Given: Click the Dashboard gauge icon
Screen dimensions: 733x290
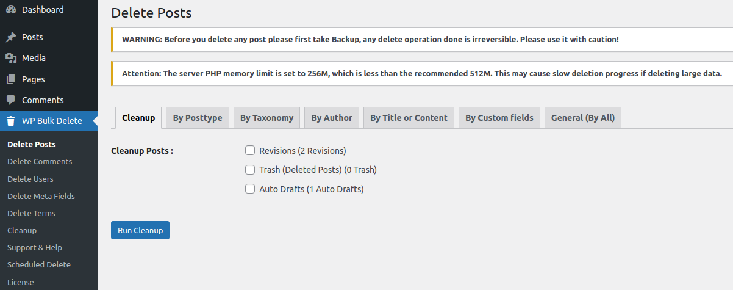Looking at the screenshot, I should point(11,10).
